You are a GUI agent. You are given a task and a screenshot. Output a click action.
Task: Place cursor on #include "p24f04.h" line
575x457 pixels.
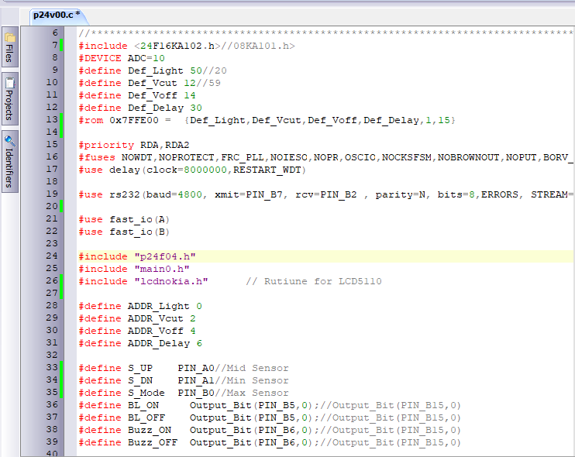point(325,256)
